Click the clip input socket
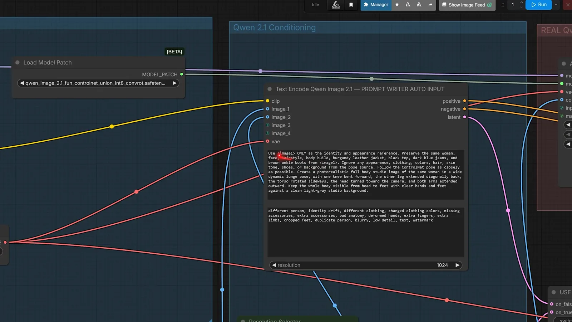This screenshot has height=322, width=572. [267, 101]
